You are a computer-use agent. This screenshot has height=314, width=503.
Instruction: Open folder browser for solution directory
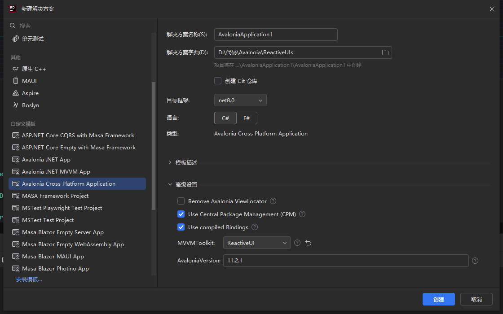pyautogui.click(x=385, y=52)
